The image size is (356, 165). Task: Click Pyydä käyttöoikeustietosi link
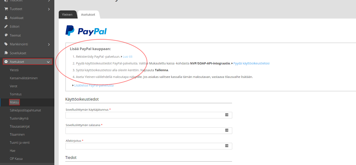[x=251, y=63]
